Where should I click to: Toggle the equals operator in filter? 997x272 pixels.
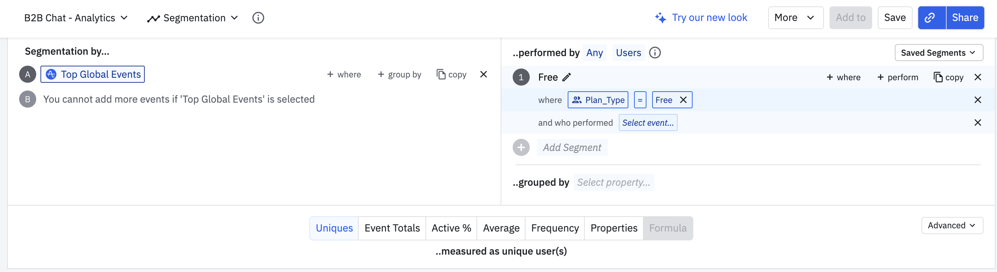(640, 100)
